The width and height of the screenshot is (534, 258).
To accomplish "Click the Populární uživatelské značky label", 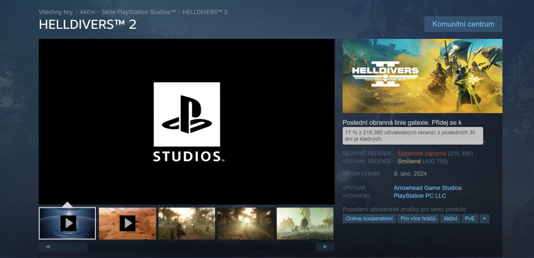I will point(404,209).
